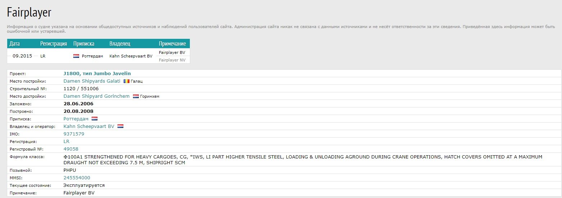
Task: Click the Владелец и оператор label
Action: click(32, 126)
